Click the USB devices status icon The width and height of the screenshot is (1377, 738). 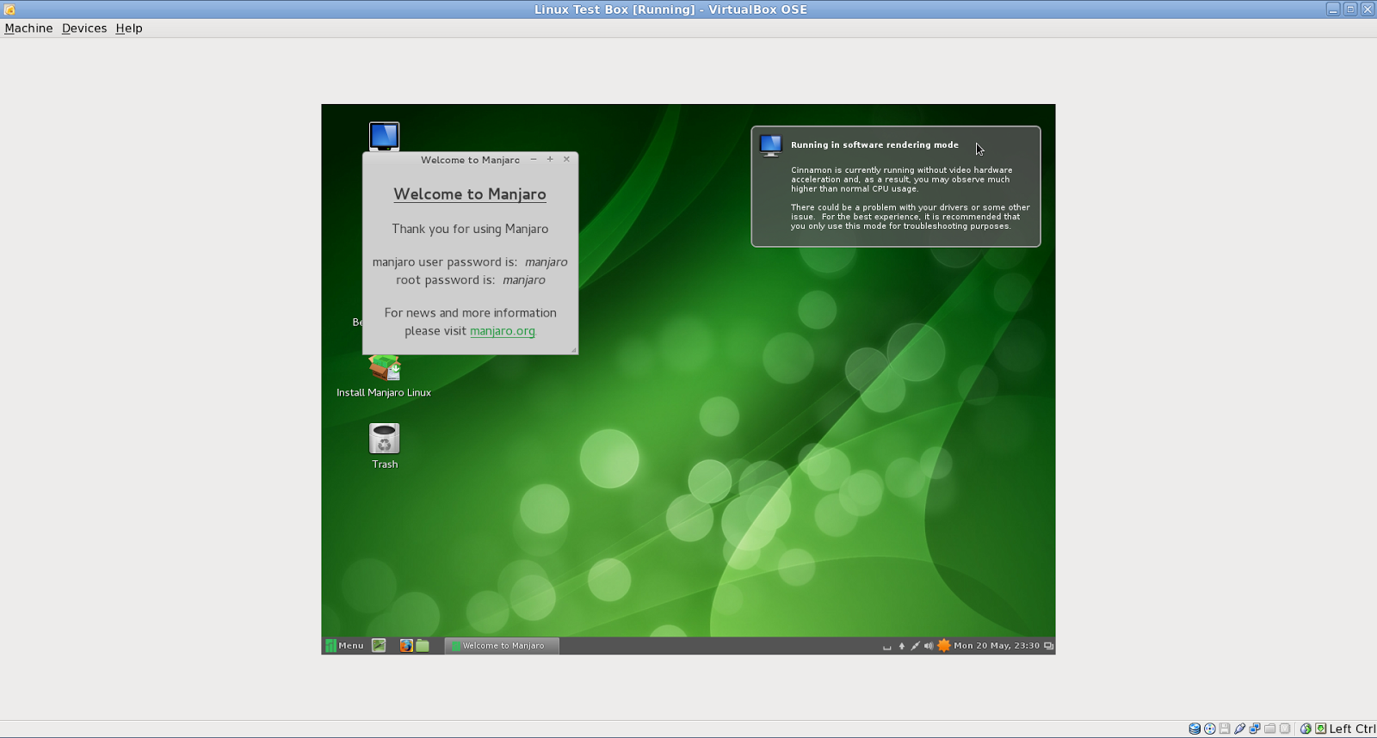click(1239, 729)
